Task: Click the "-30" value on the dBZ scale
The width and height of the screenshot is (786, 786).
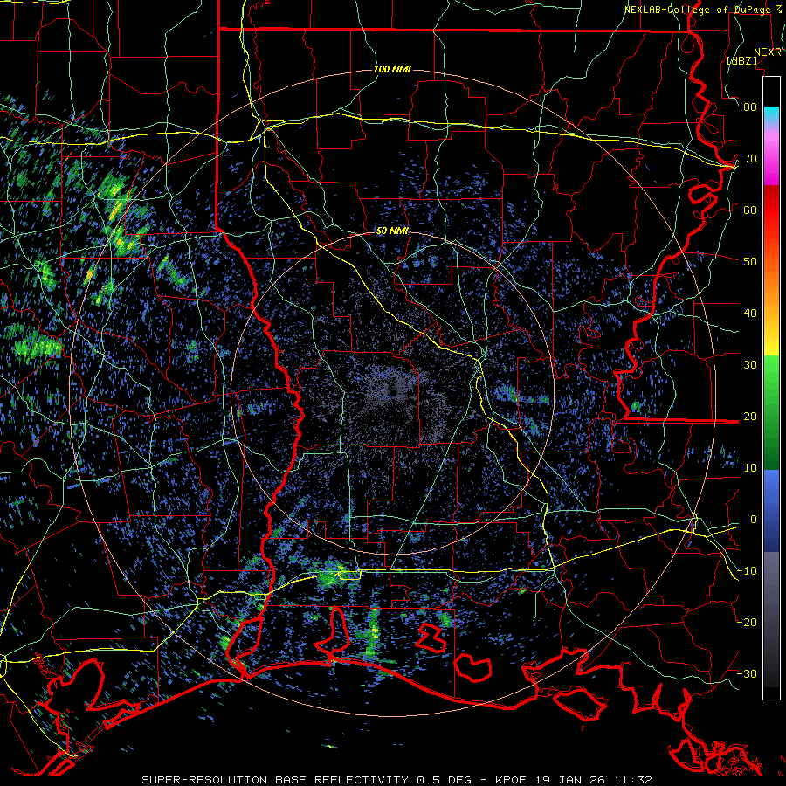Action: coord(747,674)
